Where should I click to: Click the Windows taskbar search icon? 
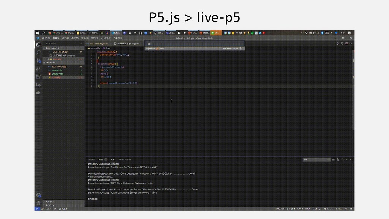[x=43, y=33]
